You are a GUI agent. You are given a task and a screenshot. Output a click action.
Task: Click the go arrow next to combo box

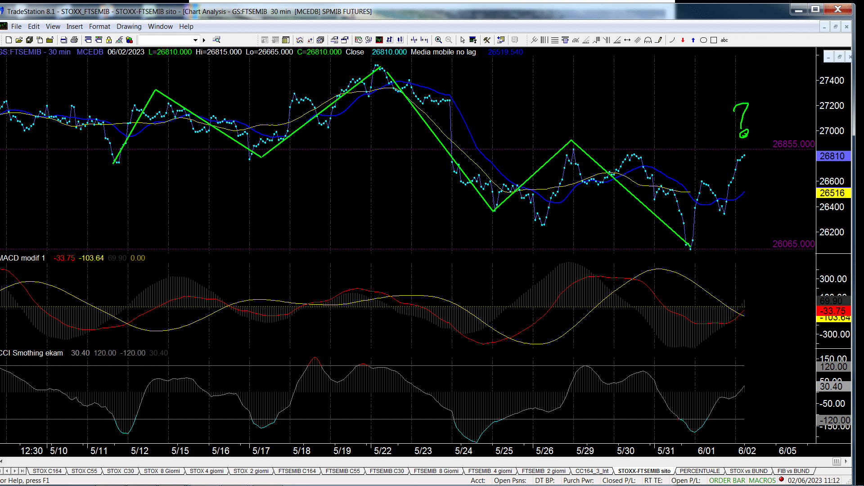pyautogui.click(x=204, y=40)
